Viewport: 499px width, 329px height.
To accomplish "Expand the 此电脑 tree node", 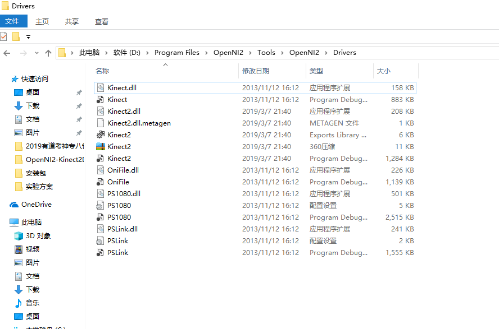I will click(4, 222).
